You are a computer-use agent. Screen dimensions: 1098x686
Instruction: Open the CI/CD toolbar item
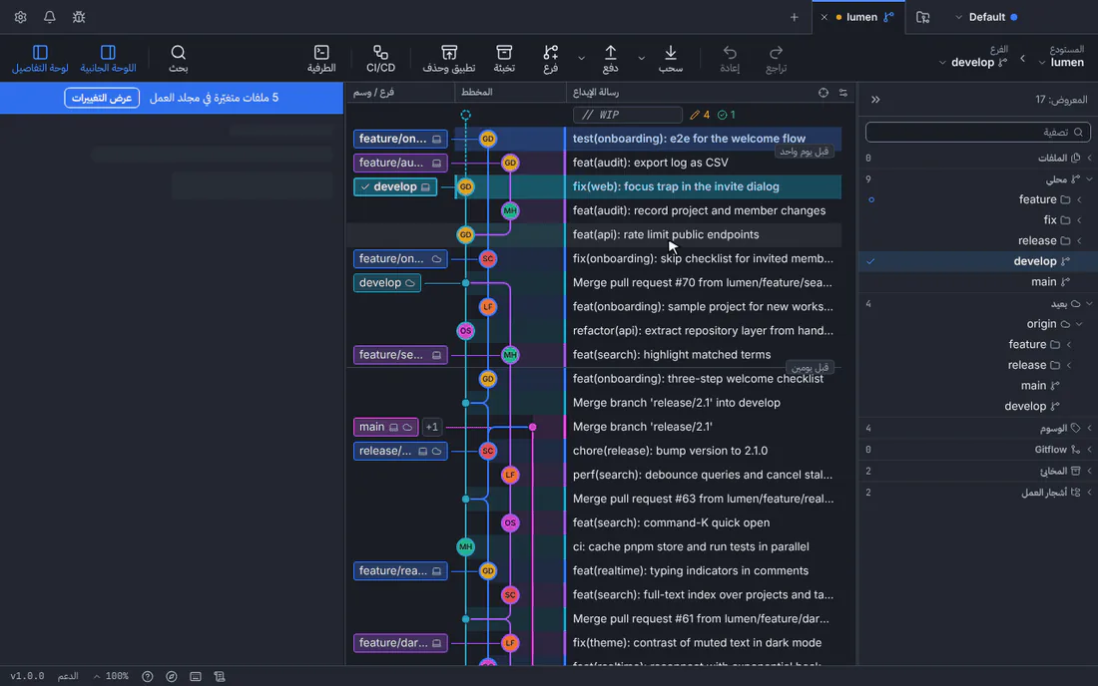381,59
